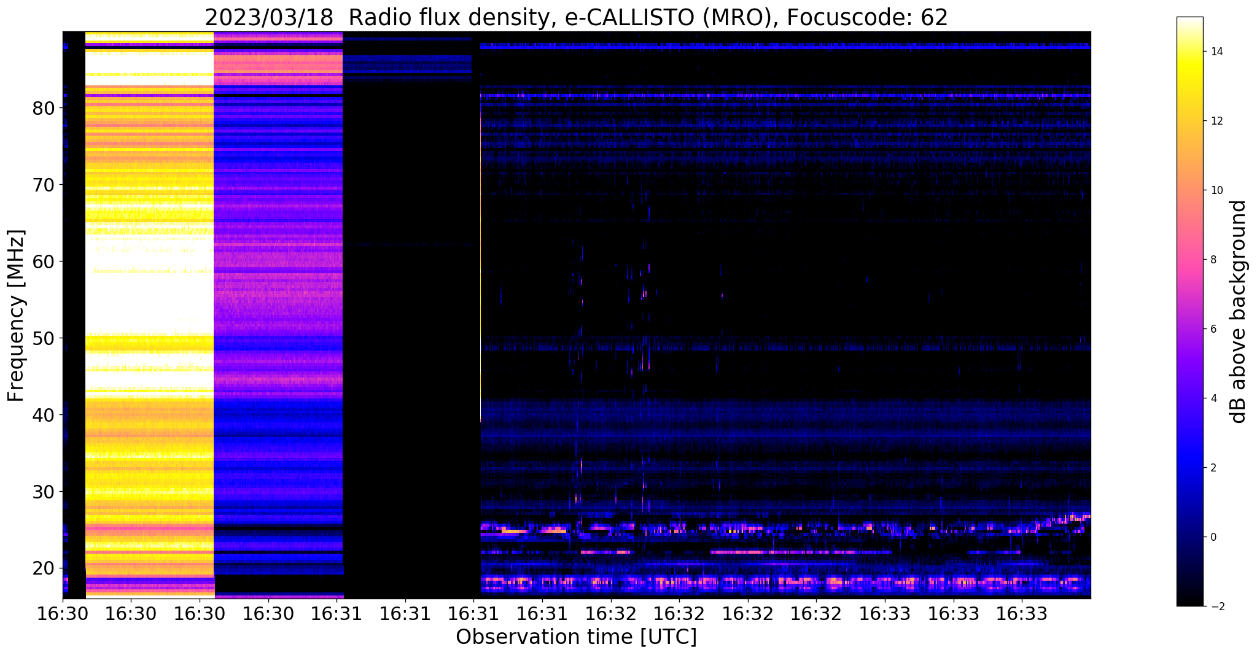Click the colorbar tick label 14

point(1216,52)
